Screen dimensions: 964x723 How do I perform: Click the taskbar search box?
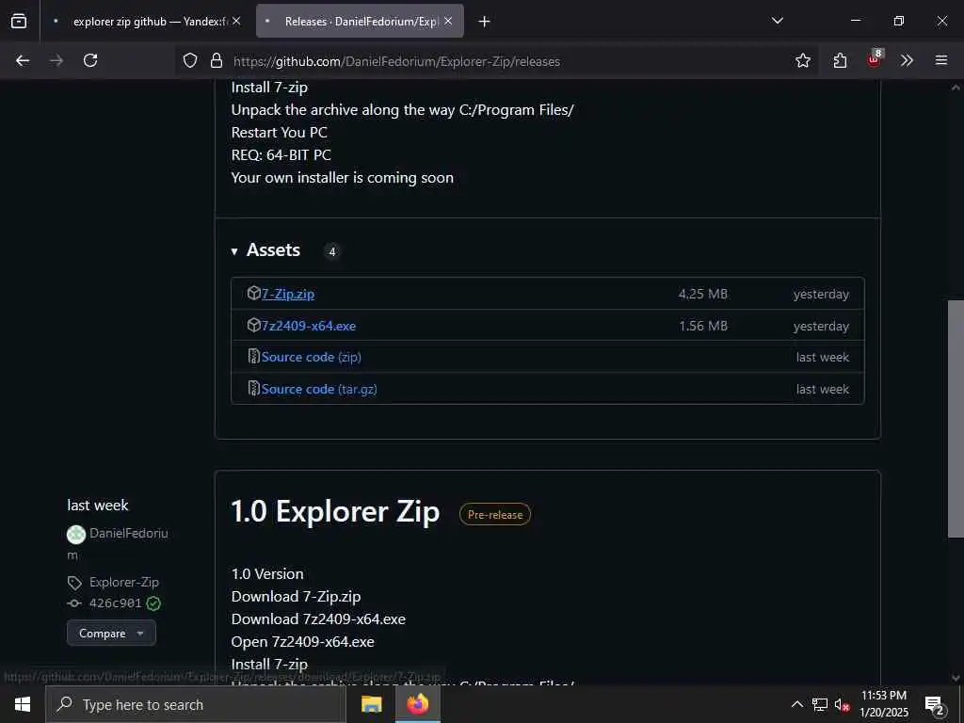[x=196, y=704]
